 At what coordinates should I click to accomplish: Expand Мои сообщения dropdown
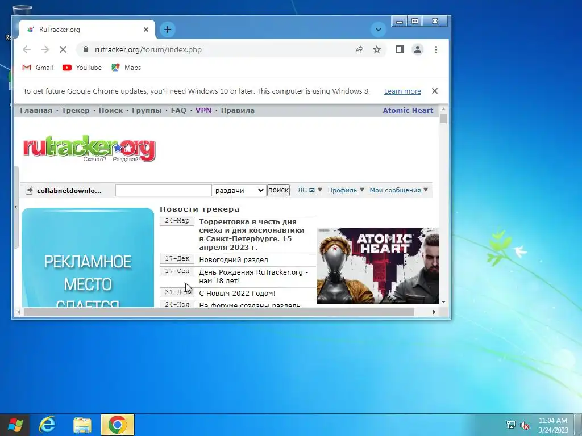point(398,190)
